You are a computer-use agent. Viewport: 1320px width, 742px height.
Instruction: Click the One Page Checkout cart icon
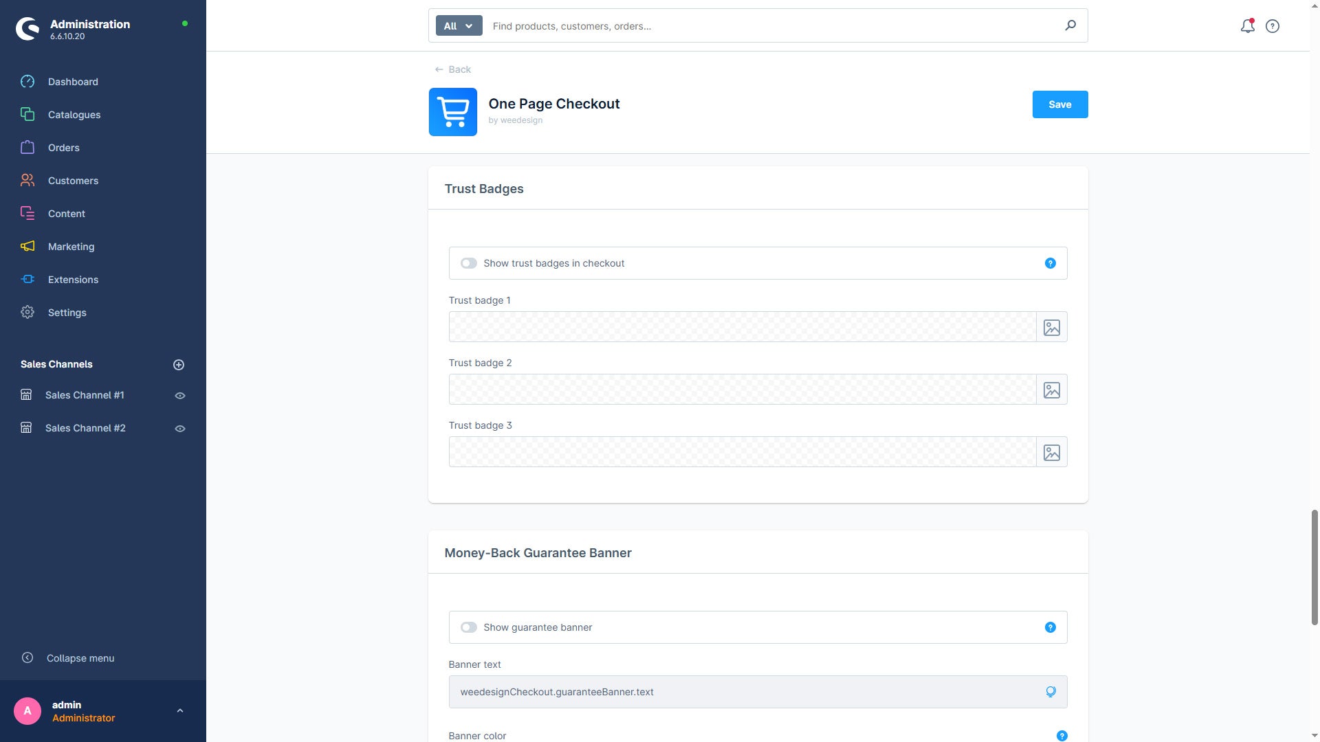coord(452,112)
